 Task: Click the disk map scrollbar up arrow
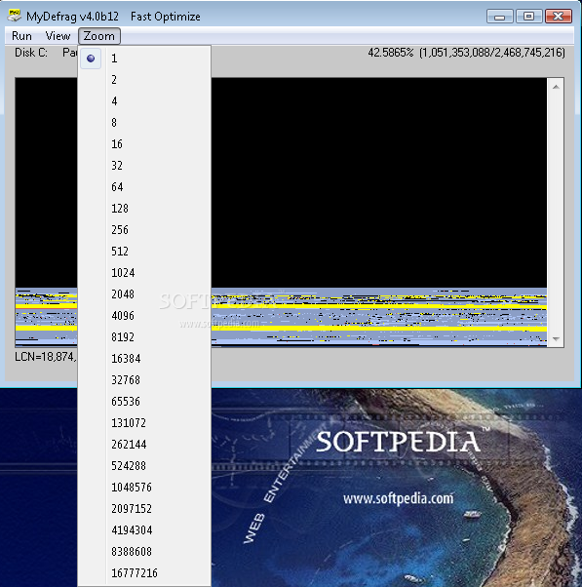(556, 87)
